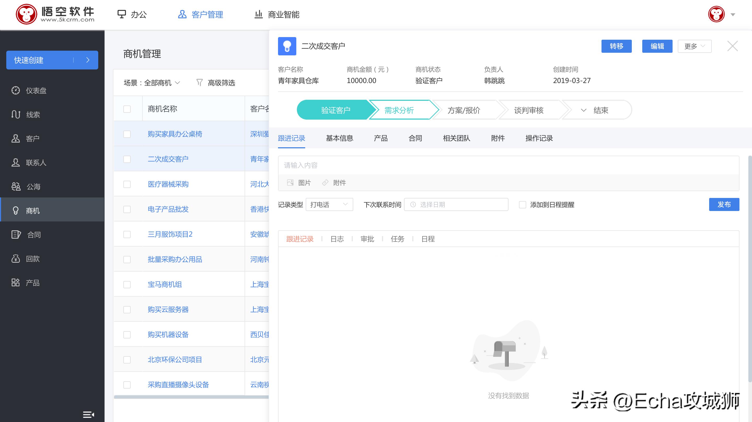Go to the 回款 section
Screen dimensions: 752x422
coord(33,259)
